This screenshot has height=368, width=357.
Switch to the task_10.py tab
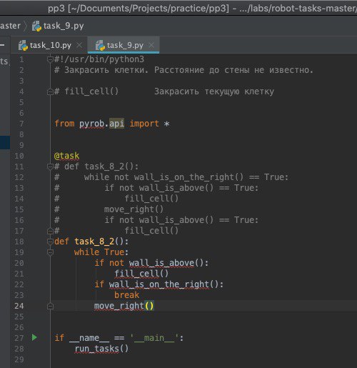(x=50, y=45)
